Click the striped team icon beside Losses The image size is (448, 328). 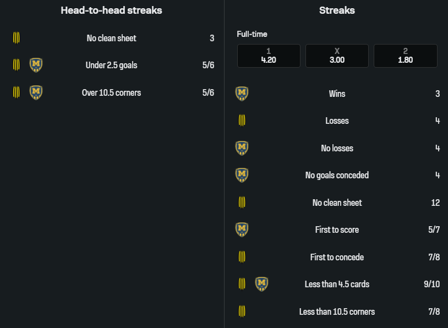click(x=242, y=121)
